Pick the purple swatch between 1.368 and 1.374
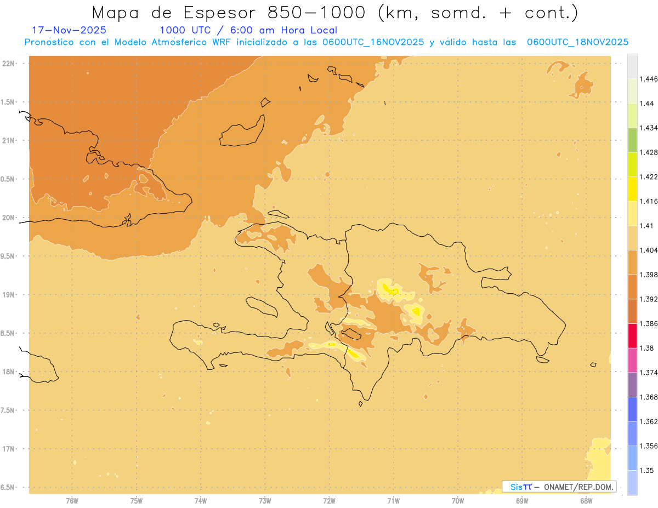This screenshot has height=508, width=658. coord(632,384)
